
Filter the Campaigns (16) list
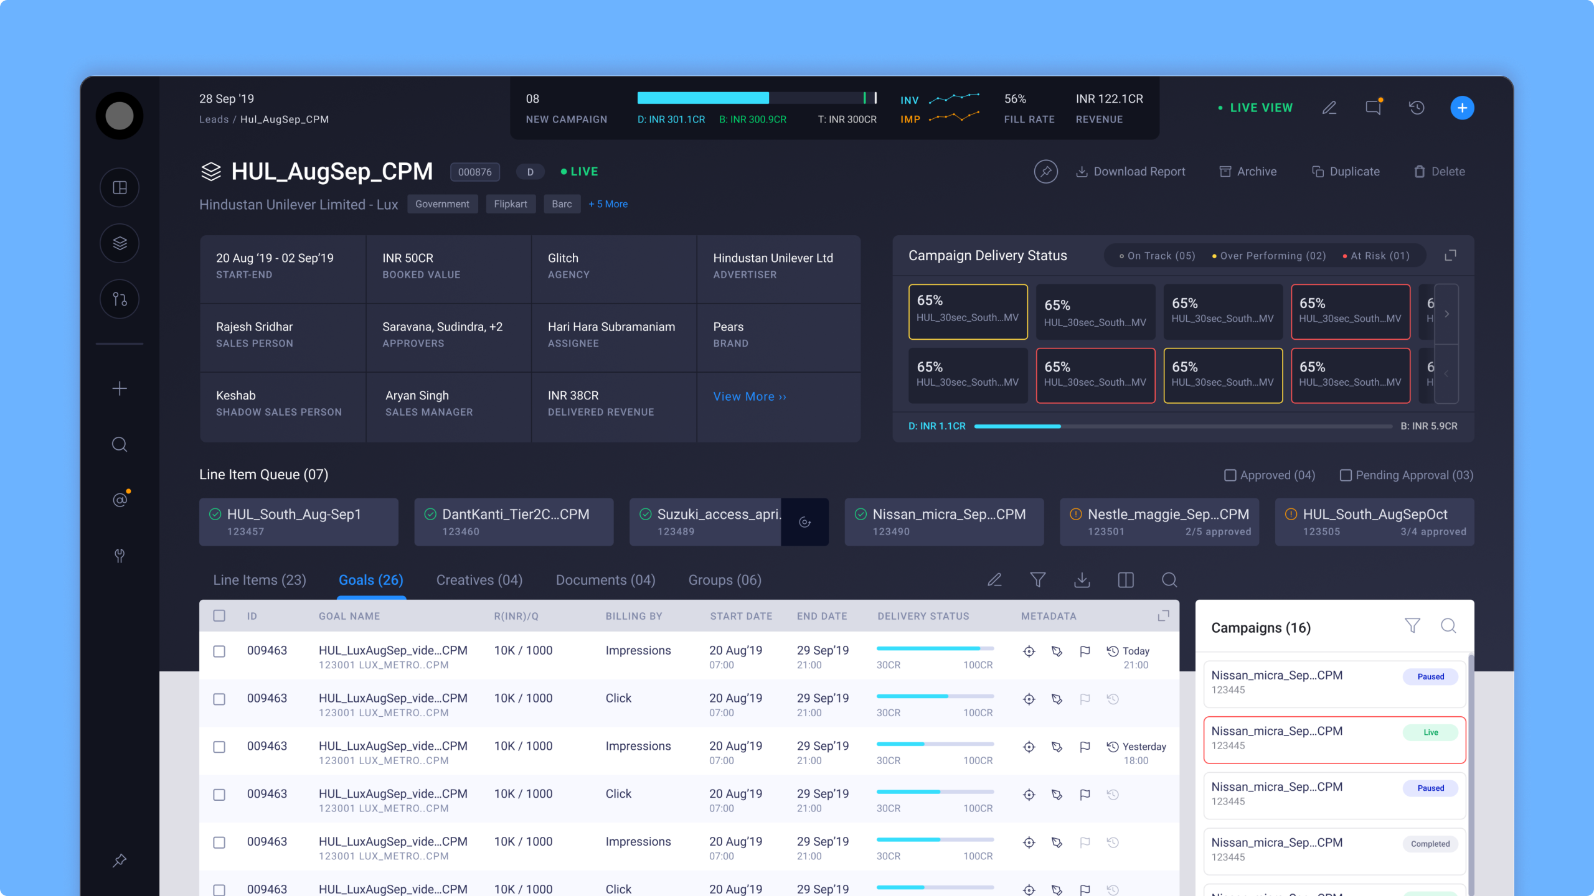pyautogui.click(x=1412, y=625)
